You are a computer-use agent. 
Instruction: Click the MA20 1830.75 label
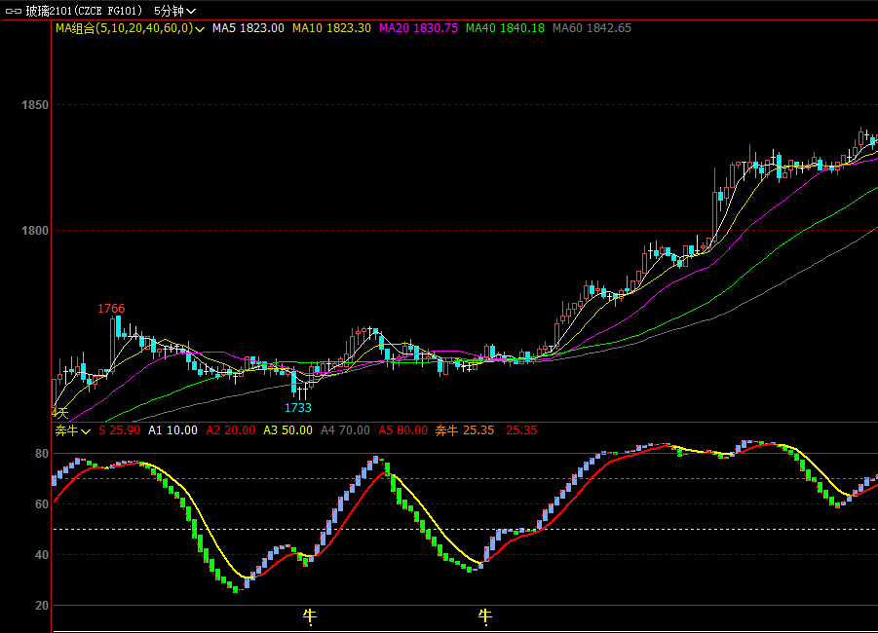pyautogui.click(x=418, y=28)
